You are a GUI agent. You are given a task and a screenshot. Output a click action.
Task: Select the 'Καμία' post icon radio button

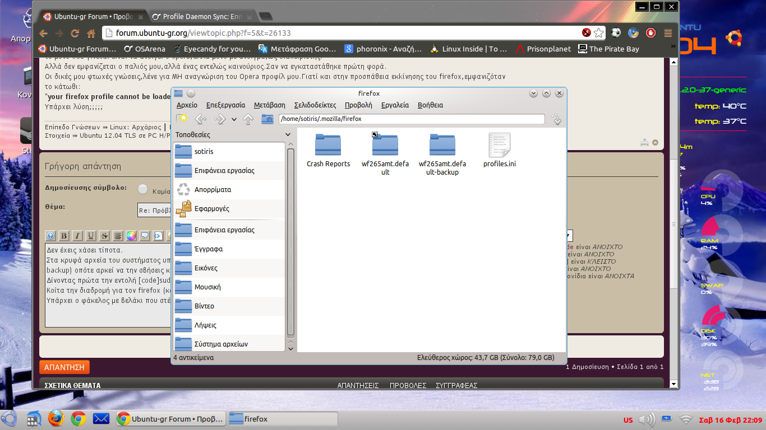[x=143, y=190]
